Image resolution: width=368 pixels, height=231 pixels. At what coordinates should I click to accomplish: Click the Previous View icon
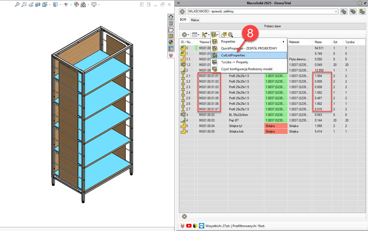[31, 4]
